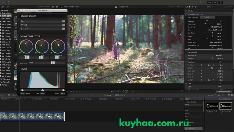Open the effects browser icon

tap(229, 95)
